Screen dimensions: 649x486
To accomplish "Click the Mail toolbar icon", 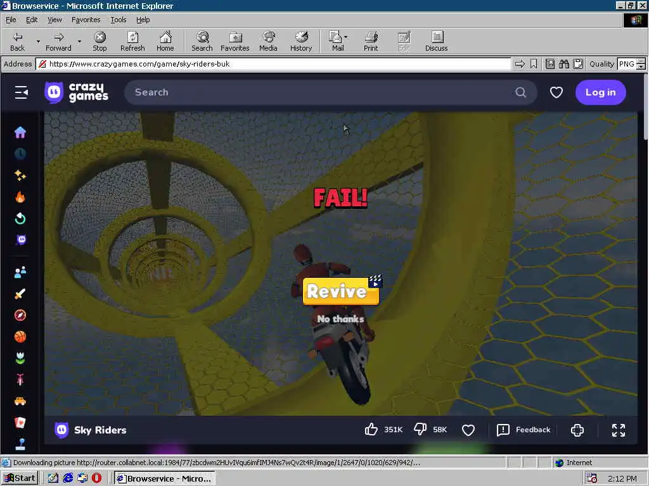I will tap(336, 41).
